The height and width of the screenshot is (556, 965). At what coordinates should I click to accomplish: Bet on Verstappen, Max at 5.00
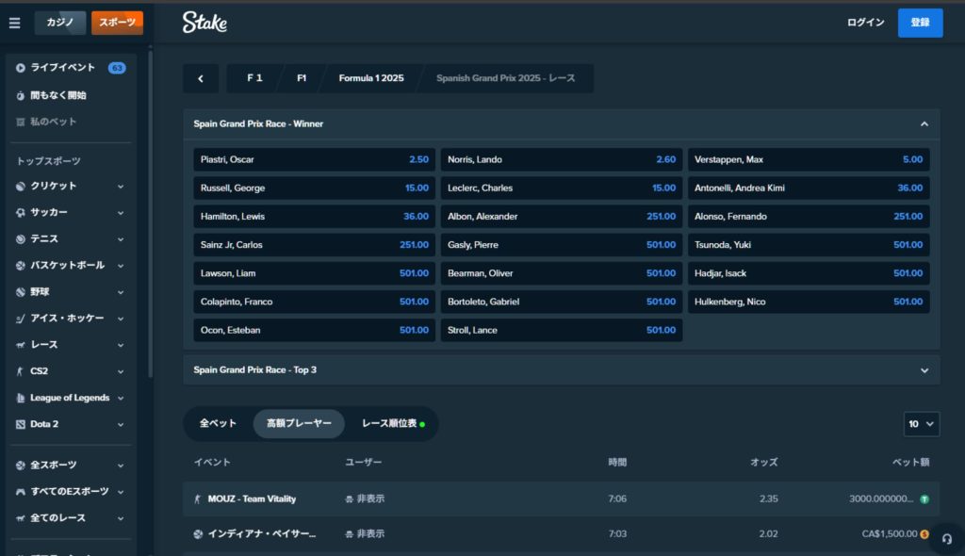[x=809, y=159]
